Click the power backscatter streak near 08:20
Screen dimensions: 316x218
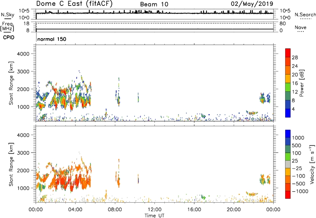119,92
